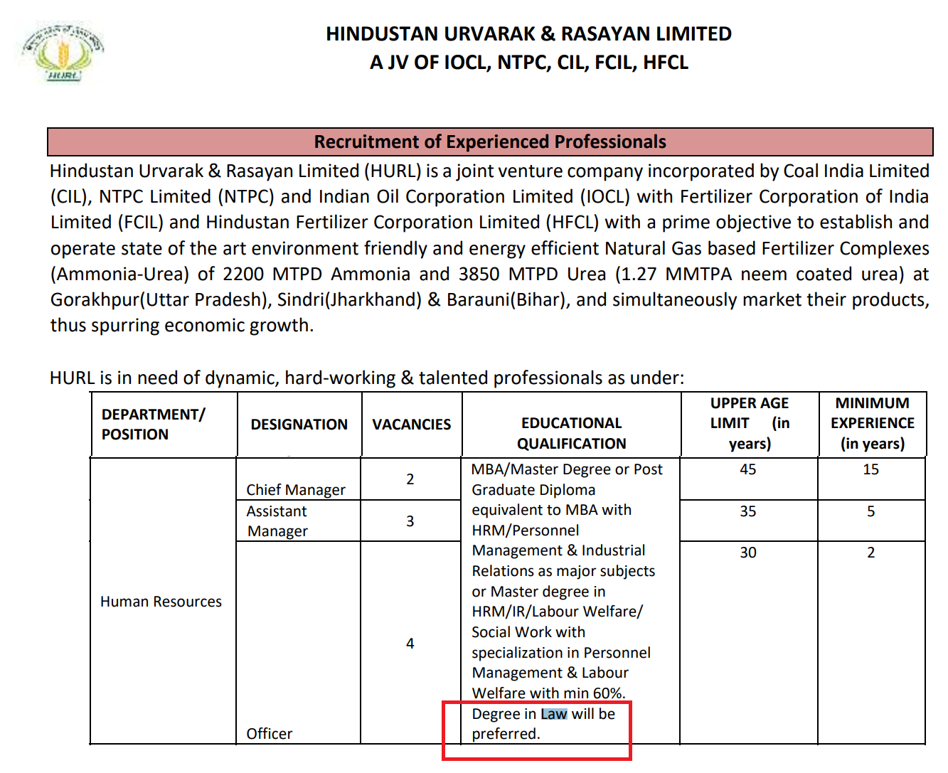Screen dimensions: 948x773
Task: Click the 'DESIGNATION' column header
Action: point(299,425)
